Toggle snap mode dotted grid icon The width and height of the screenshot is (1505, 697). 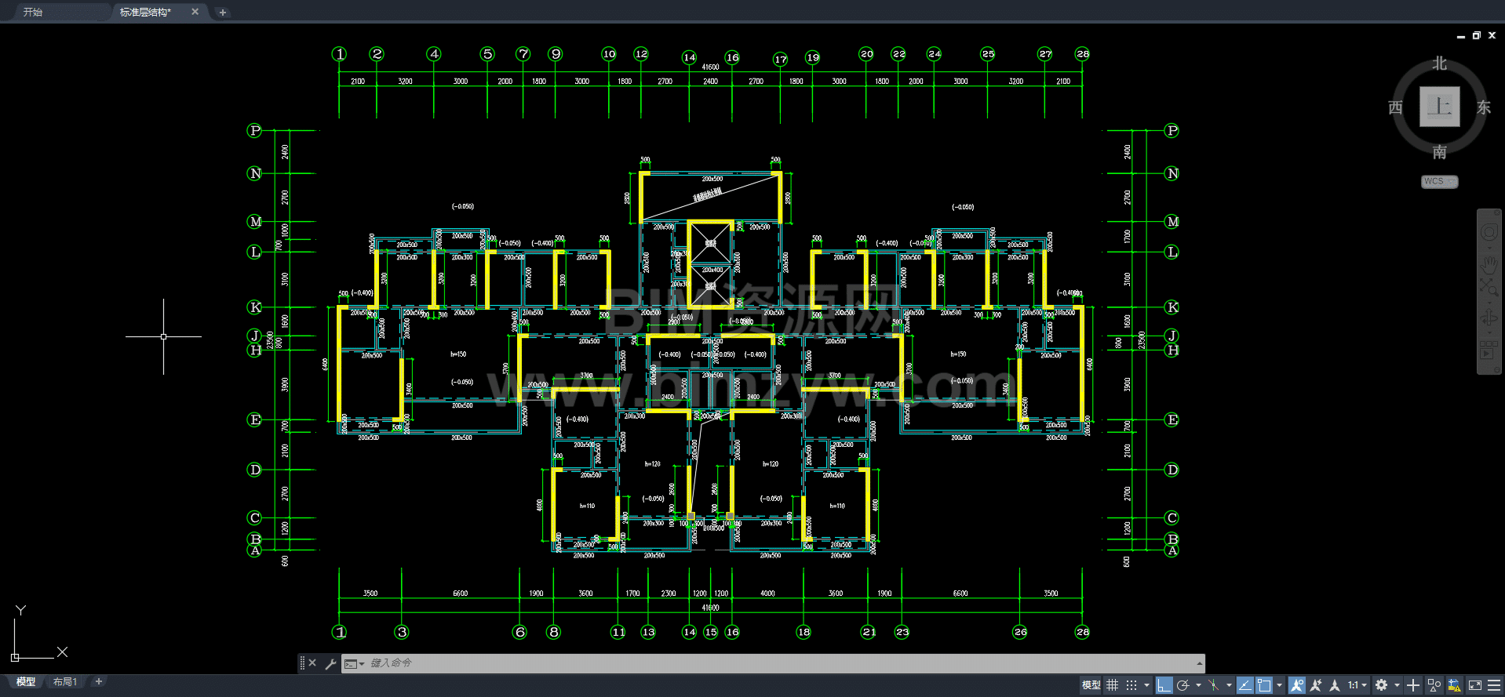point(1131,685)
